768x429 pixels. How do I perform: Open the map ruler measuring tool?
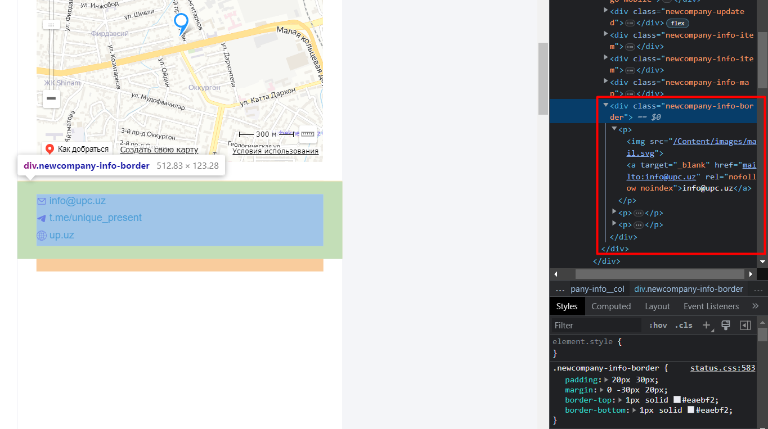[x=307, y=134]
